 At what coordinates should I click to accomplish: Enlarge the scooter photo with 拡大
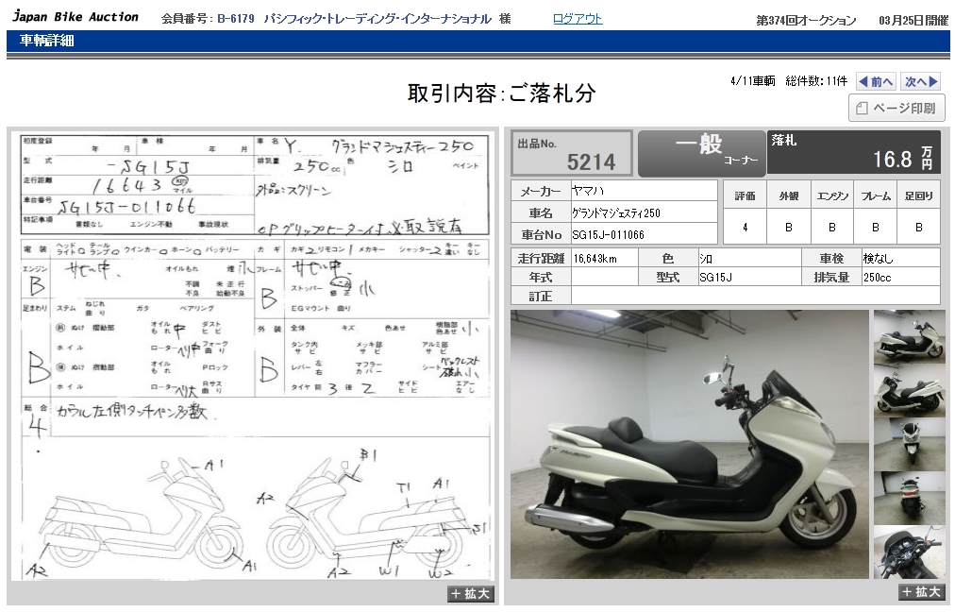[x=921, y=592]
